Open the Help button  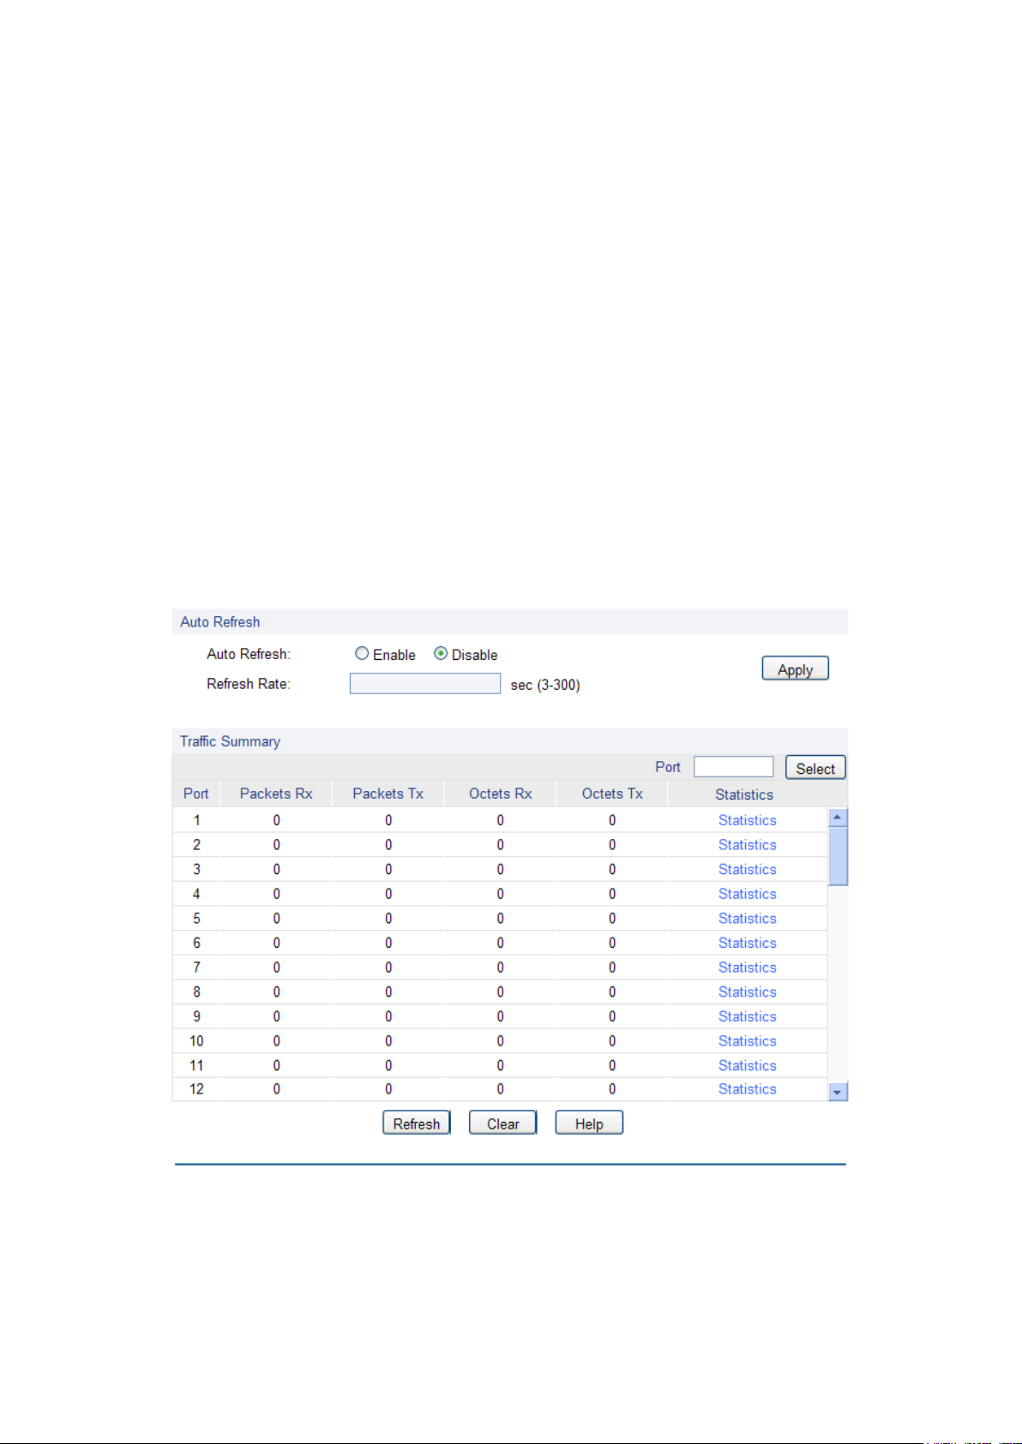[589, 1123]
